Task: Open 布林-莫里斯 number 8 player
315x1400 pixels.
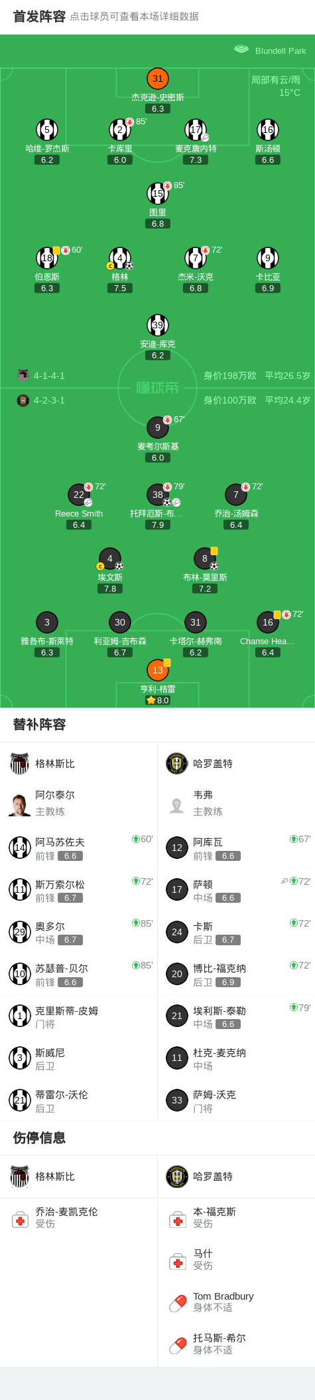Action: 205,558
